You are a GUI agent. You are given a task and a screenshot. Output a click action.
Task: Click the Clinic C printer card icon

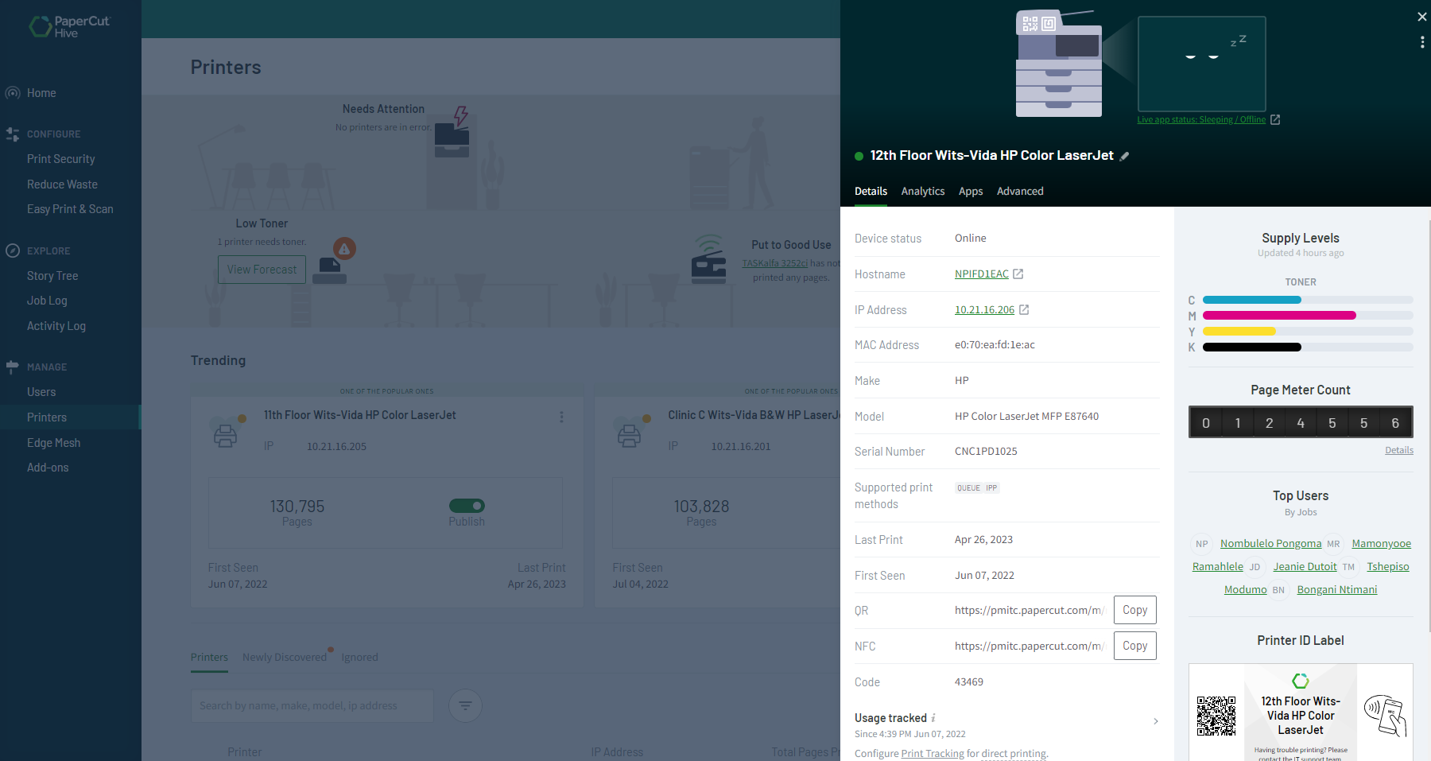630,434
